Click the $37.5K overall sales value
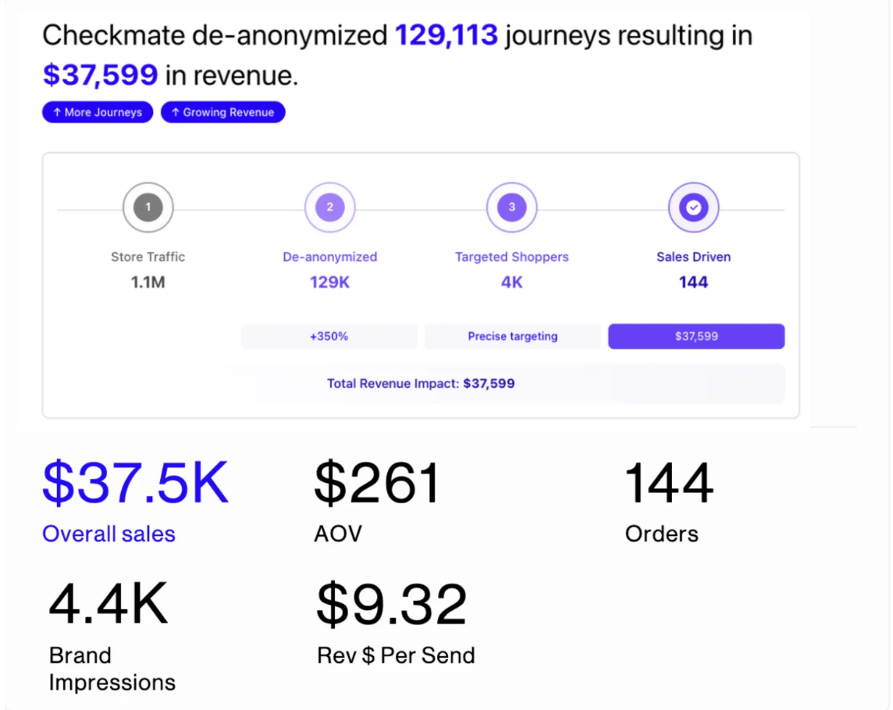This screenshot has height=710, width=893. 135,484
